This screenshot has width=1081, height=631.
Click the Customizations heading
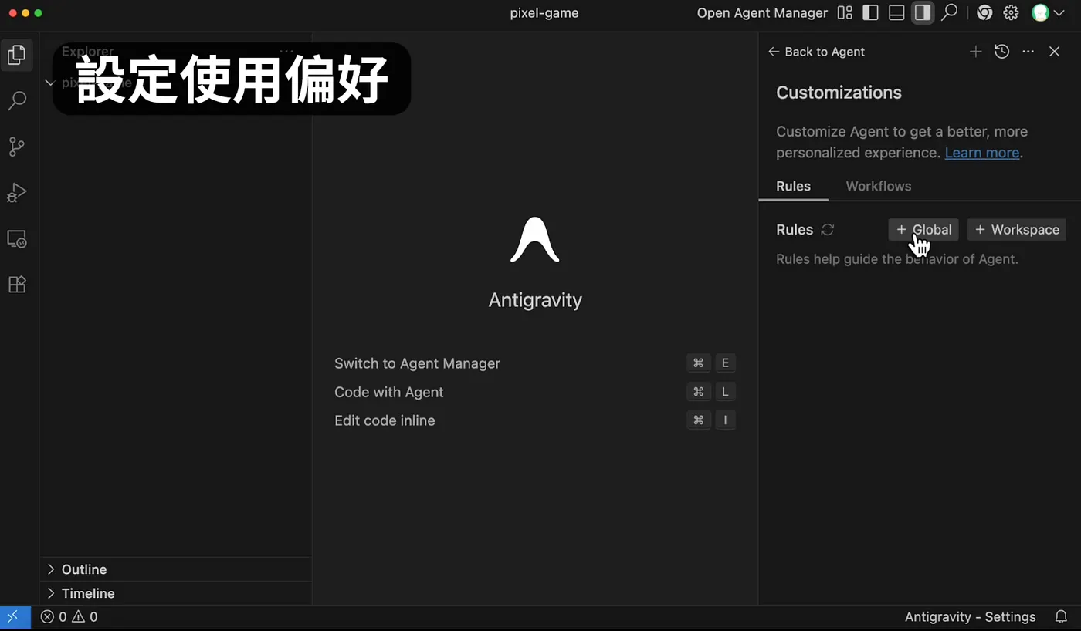coord(839,93)
